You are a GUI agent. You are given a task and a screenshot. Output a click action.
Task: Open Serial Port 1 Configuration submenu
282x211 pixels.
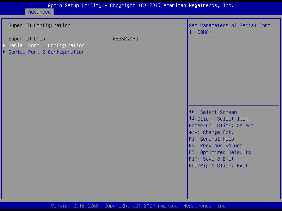pos(47,45)
